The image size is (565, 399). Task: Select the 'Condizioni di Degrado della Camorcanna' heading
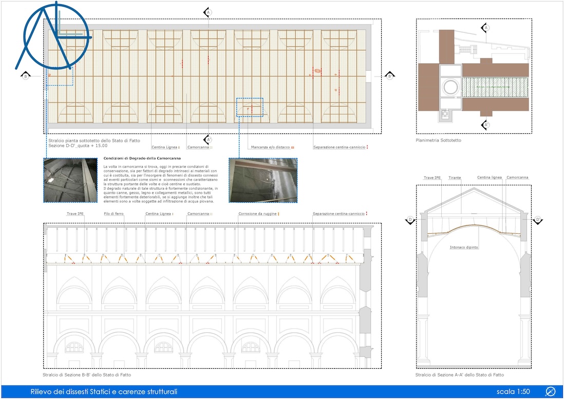[x=142, y=159]
